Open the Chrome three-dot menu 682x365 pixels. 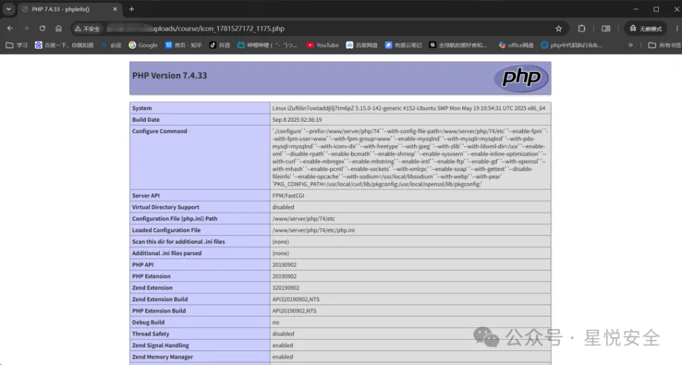(677, 29)
